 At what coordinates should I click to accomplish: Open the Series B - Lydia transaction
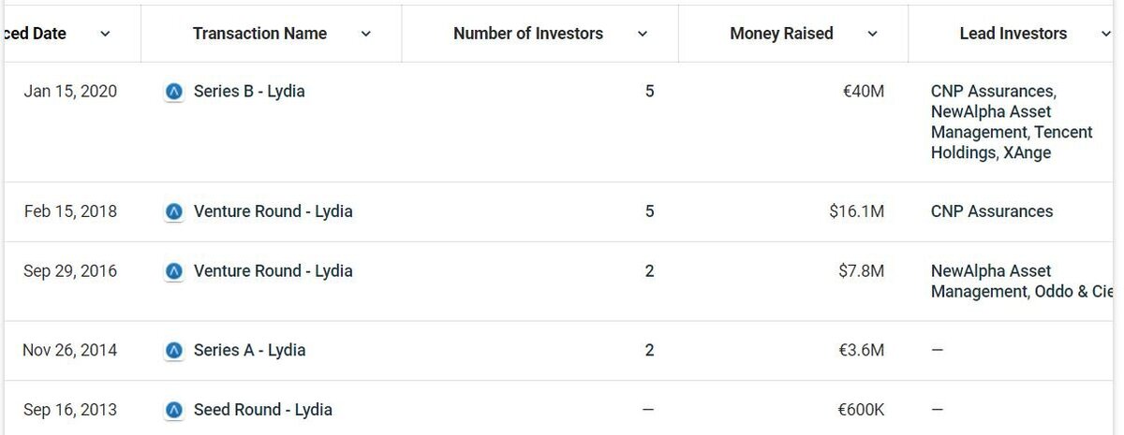click(249, 92)
